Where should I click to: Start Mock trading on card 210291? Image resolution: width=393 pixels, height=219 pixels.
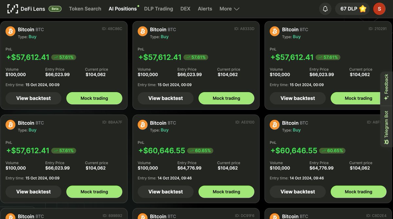359,98
